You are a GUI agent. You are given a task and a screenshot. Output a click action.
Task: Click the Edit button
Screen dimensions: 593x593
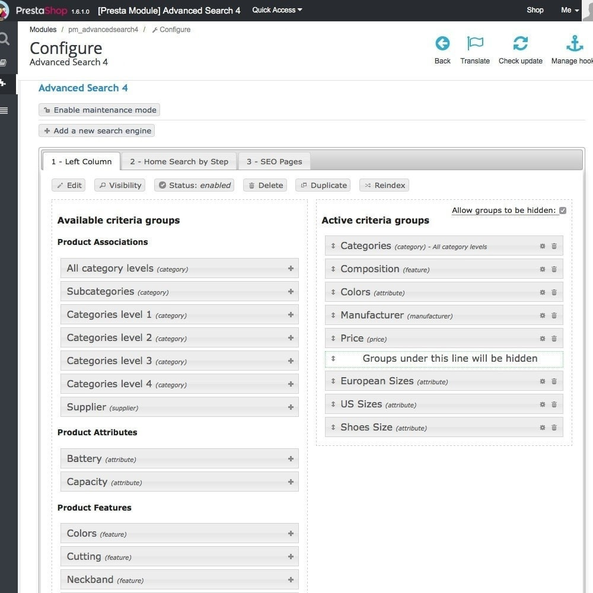pyautogui.click(x=68, y=185)
